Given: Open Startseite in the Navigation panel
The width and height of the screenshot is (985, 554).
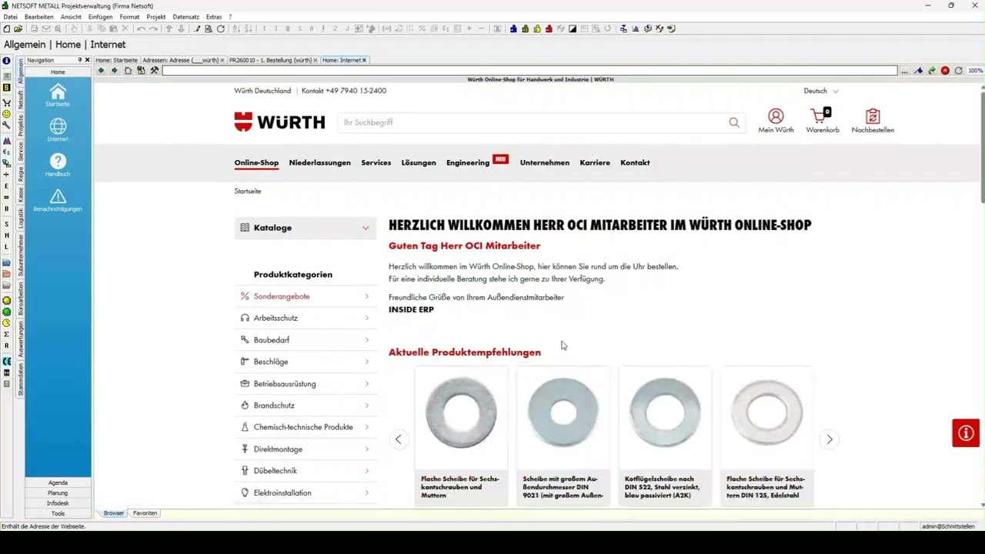Looking at the screenshot, I should [58, 95].
